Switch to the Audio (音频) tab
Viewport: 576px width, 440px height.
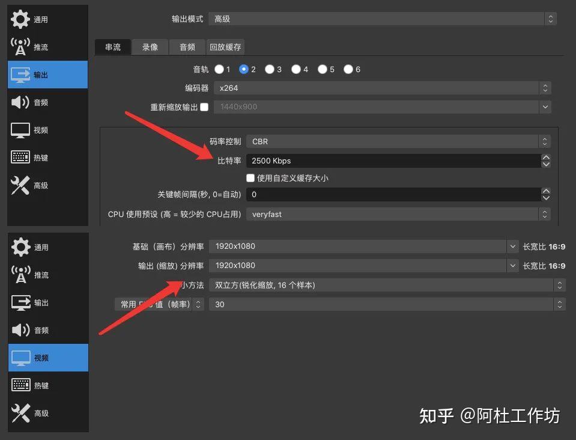point(187,47)
